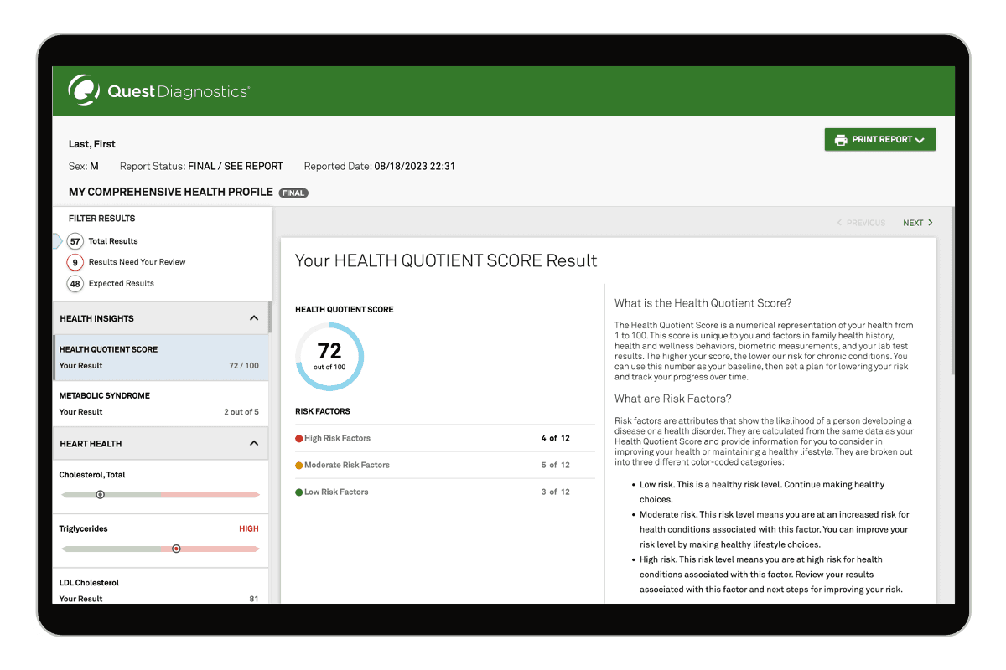Click the Previous navigation link
The image size is (1006, 670).
861,222
